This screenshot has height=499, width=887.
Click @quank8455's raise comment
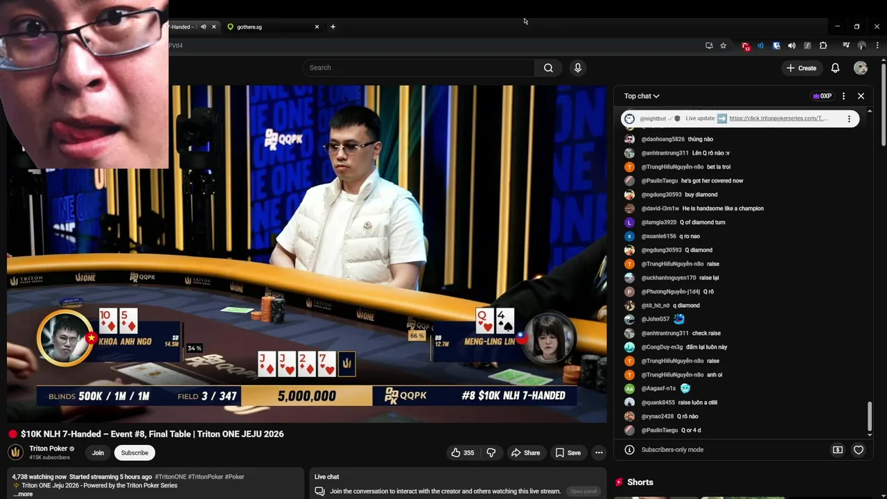pyautogui.click(x=698, y=403)
